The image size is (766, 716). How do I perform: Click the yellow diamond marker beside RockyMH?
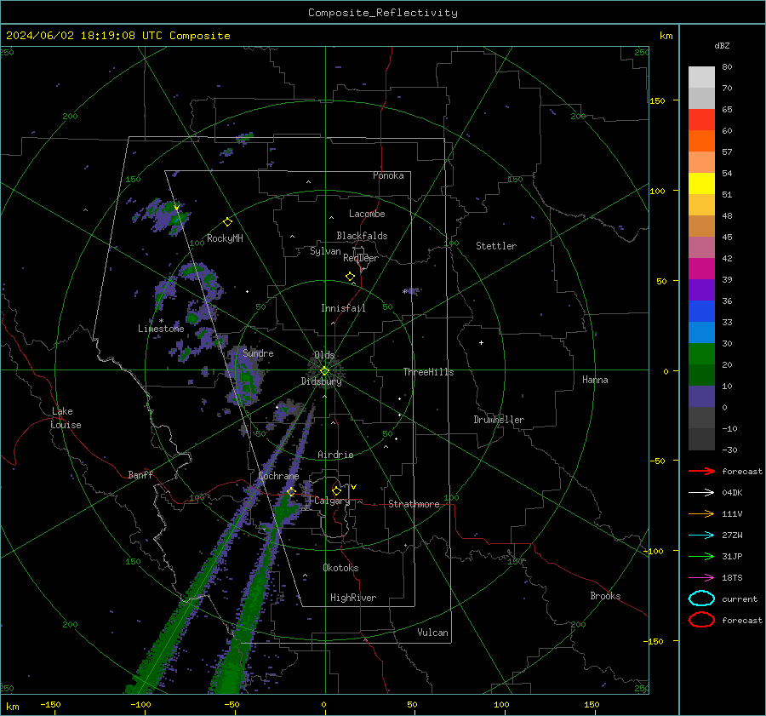pyautogui.click(x=227, y=222)
